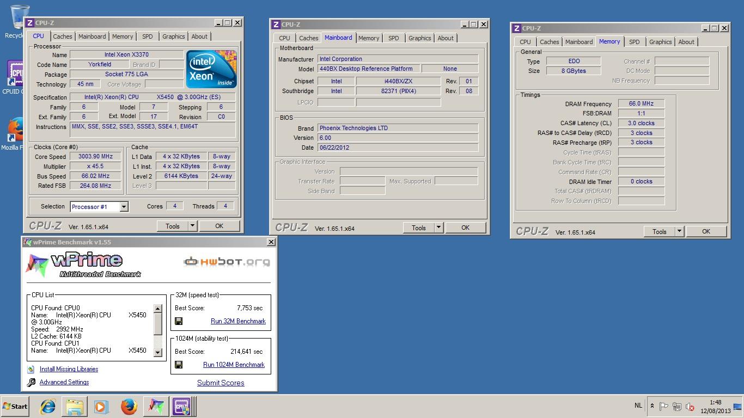The width and height of the screenshot is (744, 418).
Task: Switch to Mainboard tab in CPU window
Action: 92,36
